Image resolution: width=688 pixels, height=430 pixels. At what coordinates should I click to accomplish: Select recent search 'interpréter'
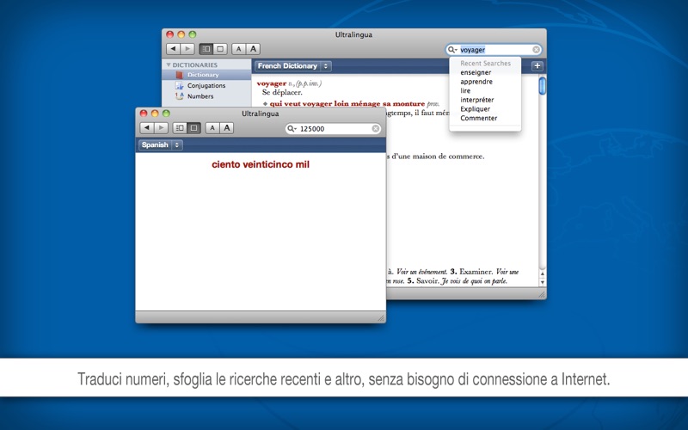click(x=477, y=100)
